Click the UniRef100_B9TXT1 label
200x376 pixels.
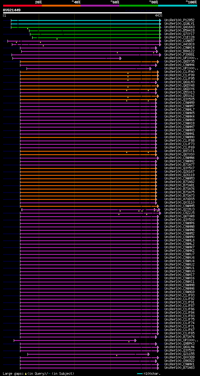coord(180,151)
